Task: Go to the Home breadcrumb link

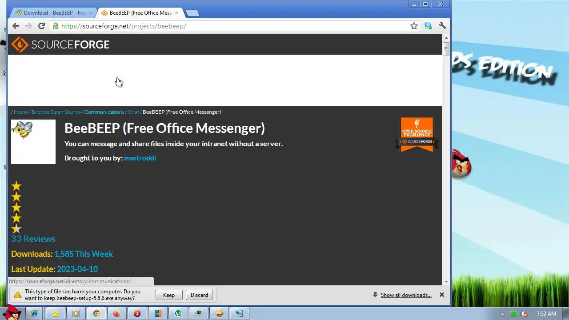Action: pyautogui.click(x=21, y=112)
